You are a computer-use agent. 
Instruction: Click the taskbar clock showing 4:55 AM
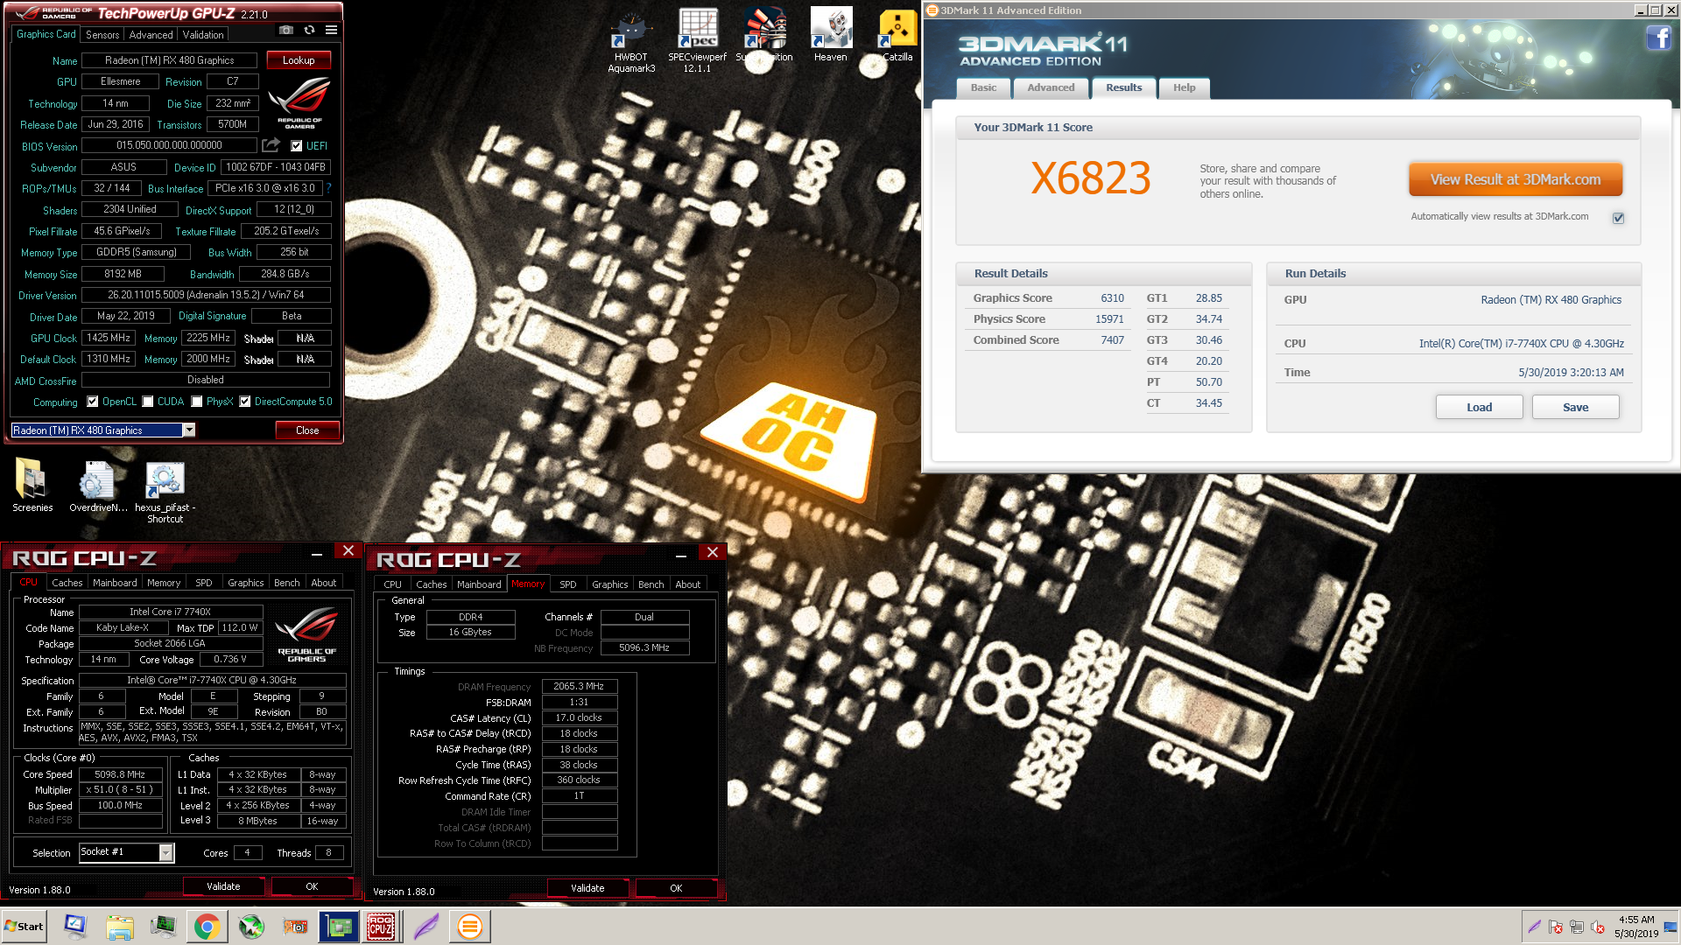1636,927
